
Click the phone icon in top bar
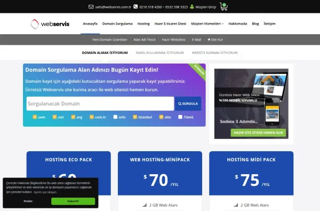pos(135,6)
